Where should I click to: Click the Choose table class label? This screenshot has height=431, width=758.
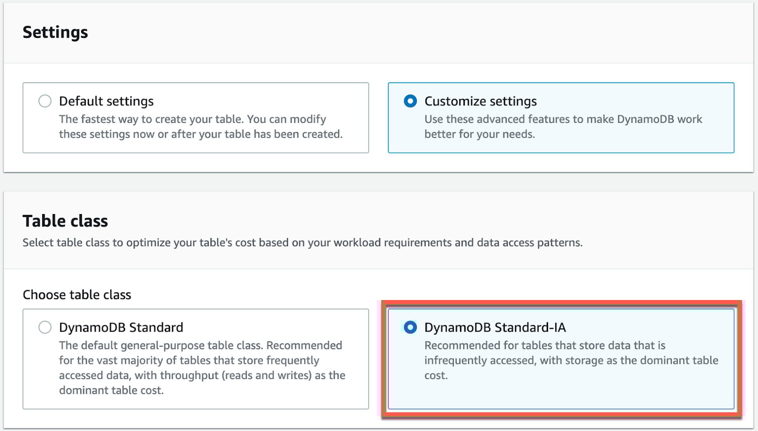[x=76, y=294]
